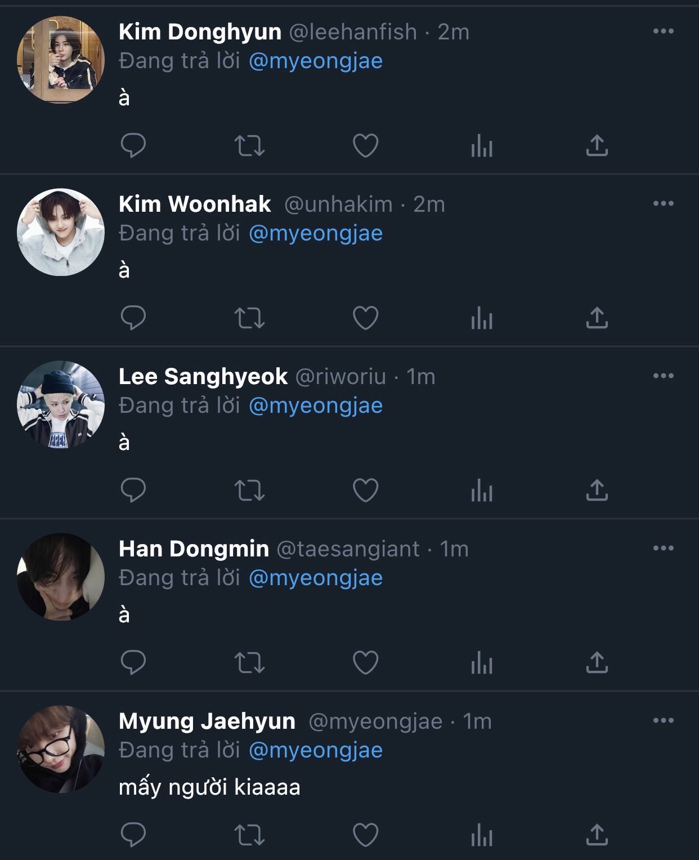The width and height of the screenshot is (699, 860).
Task: Open Lee Sanghyeok's profile name link
Action: point(203,376)
